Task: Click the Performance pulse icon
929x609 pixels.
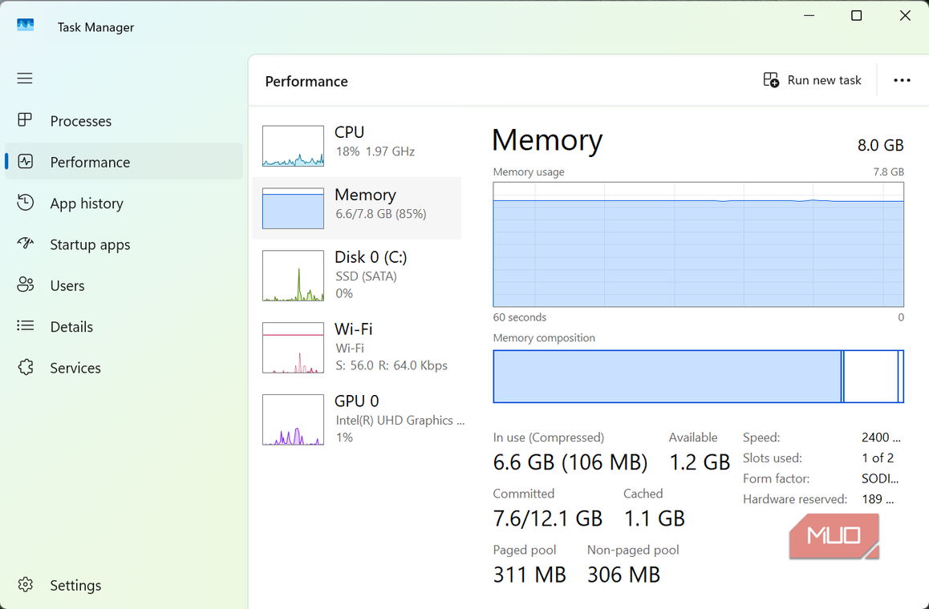Action: 26,161
